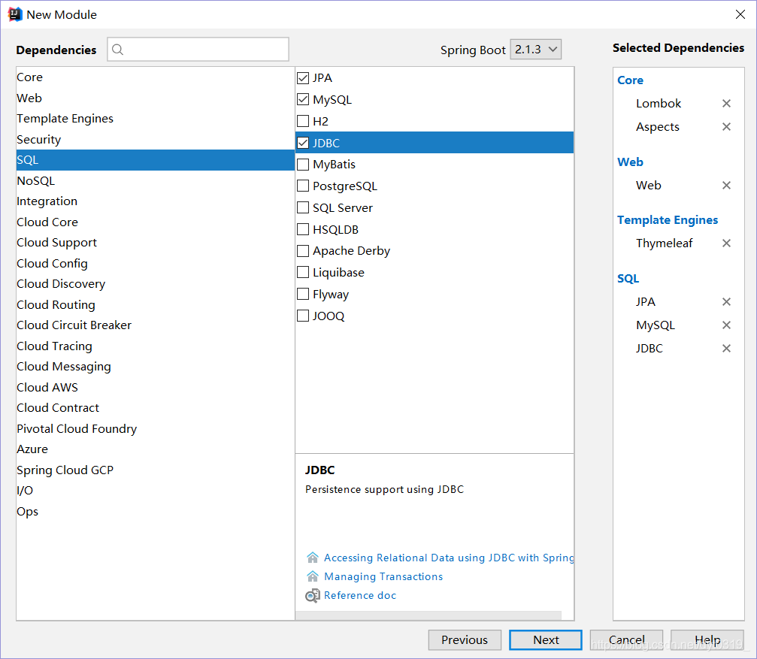Click the home icon beside Accessing Relational Data
The width and height of the screenshot is (757, 659).
click(313, 558)
